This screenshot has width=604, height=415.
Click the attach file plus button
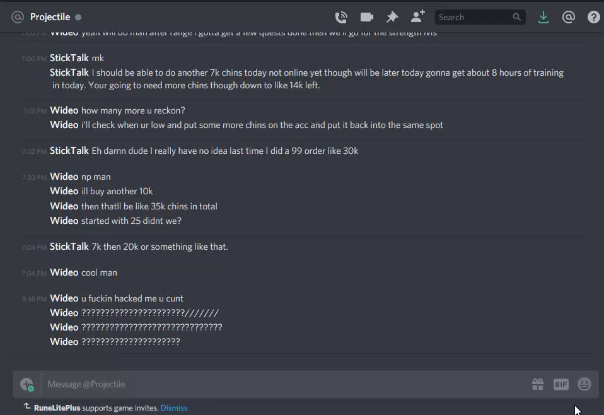click(x=27, y=384)
